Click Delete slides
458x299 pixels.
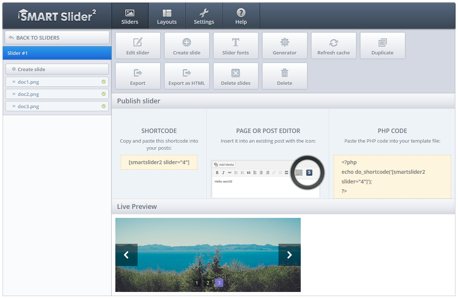(236, 76)
